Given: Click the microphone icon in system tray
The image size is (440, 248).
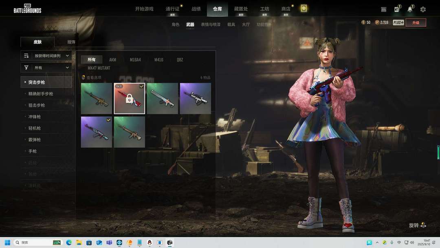Looking at the screenshot, I should point(392,242).
